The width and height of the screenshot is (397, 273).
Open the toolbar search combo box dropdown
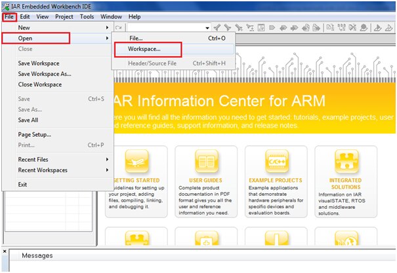pyautogui.click(x=207, y=28)
